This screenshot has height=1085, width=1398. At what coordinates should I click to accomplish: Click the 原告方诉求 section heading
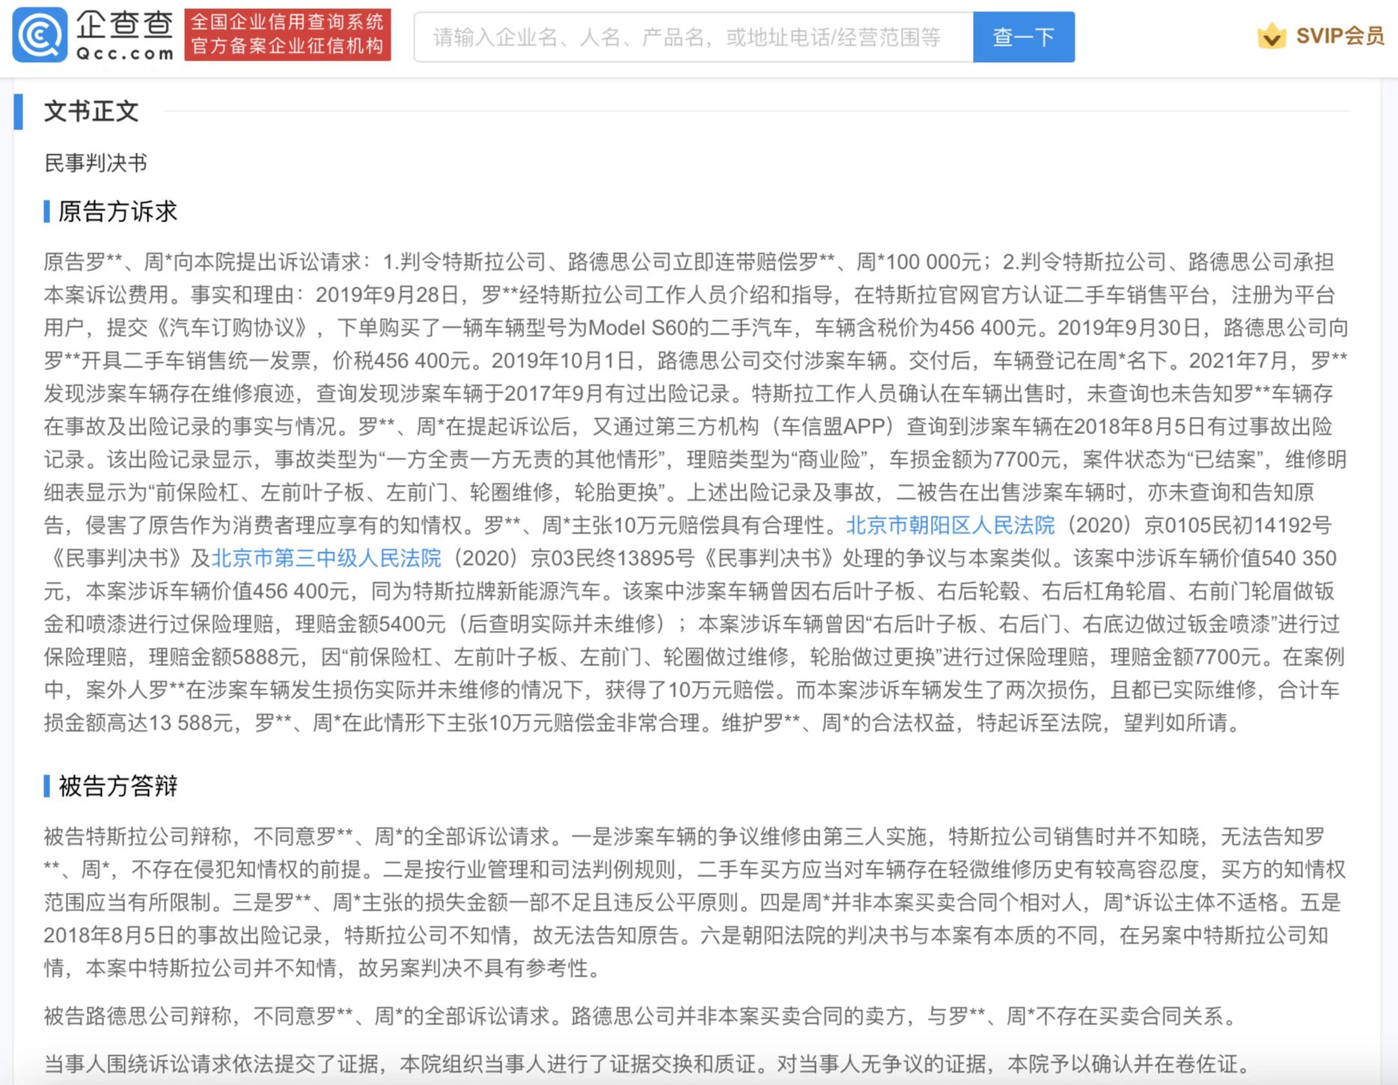point(117,212)
